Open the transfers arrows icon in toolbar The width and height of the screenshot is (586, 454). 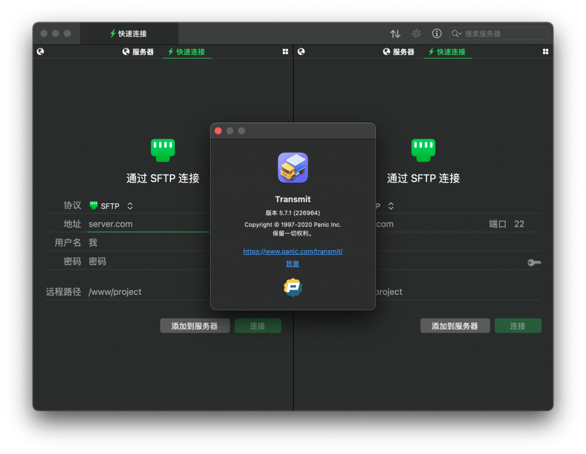(395, 34)
